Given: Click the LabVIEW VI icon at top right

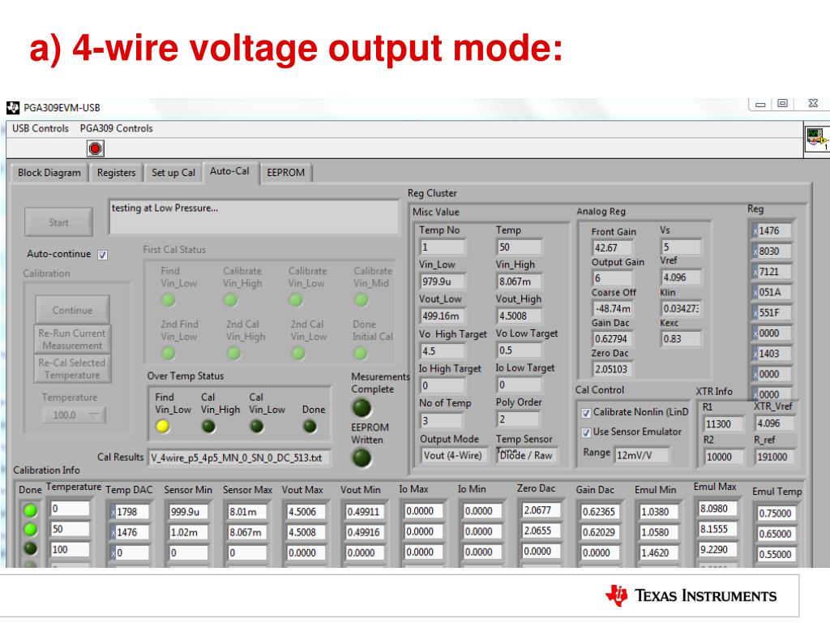Looking at the screenshot, I should [x=816, y=139].
